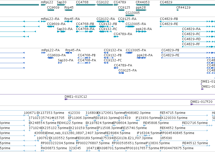
Task: Select protein Rrp45-PA
Action: point(68,53)
